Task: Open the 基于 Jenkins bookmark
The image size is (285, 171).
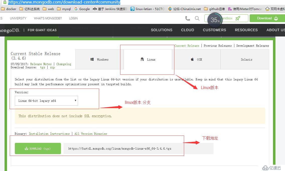Action: point(110,9)
